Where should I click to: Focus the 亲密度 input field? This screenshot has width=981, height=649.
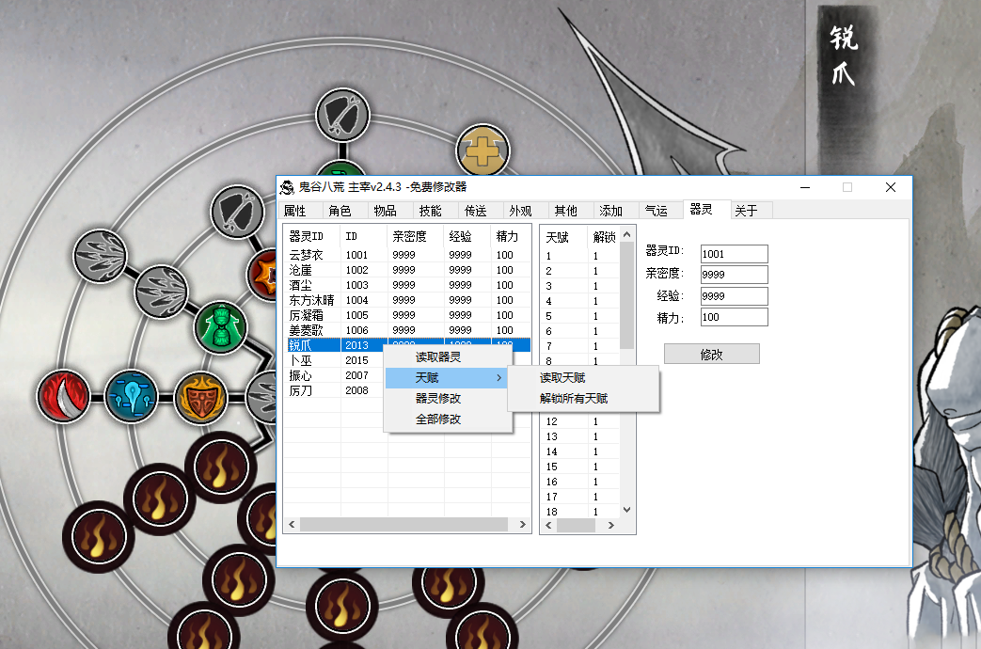coord(734,275)
